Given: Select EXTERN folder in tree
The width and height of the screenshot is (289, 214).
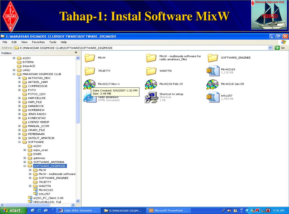Looking at the screenshot, I should pos(28,62).
